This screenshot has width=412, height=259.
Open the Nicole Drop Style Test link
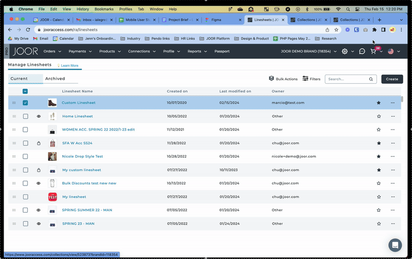[82, 156]
